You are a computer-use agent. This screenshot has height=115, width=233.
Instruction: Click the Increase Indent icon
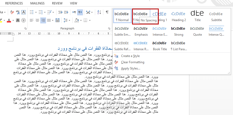(x=66, y=12)
